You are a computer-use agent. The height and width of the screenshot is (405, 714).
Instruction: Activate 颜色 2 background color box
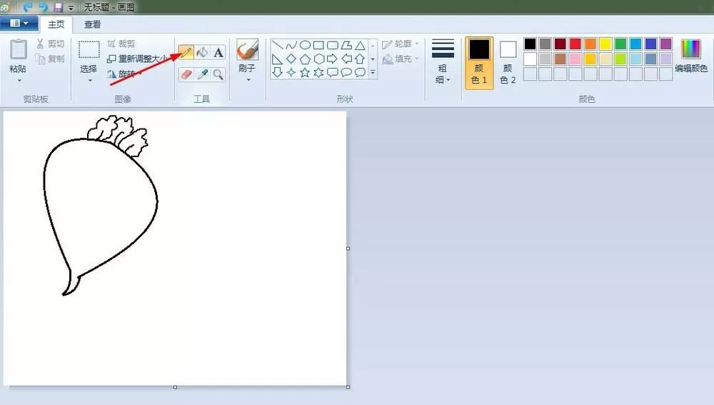tap(508, 63)
